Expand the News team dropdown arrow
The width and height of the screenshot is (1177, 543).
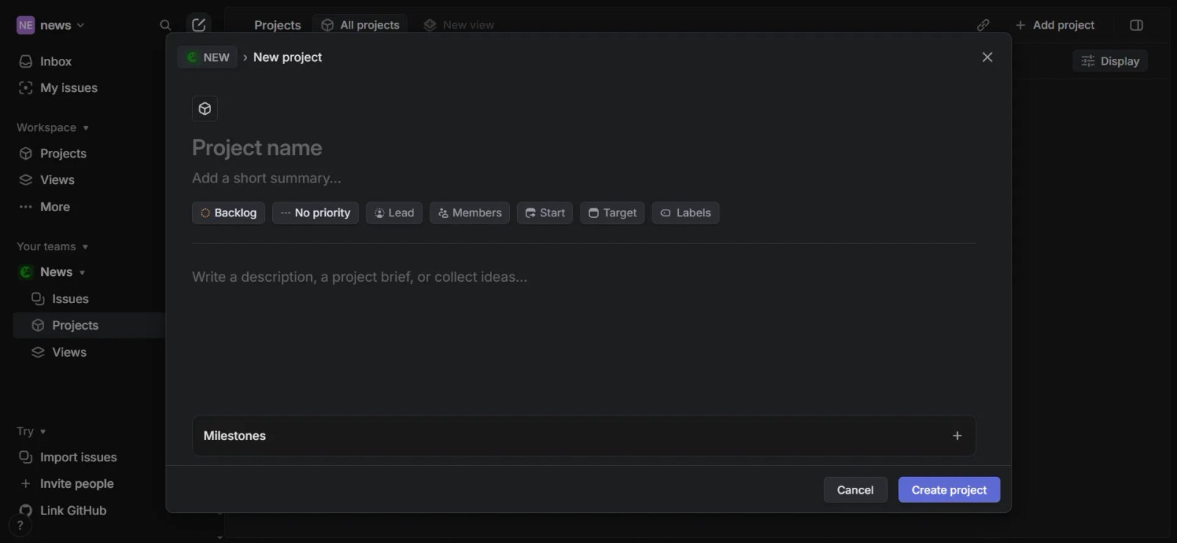(x=82, y=272)
